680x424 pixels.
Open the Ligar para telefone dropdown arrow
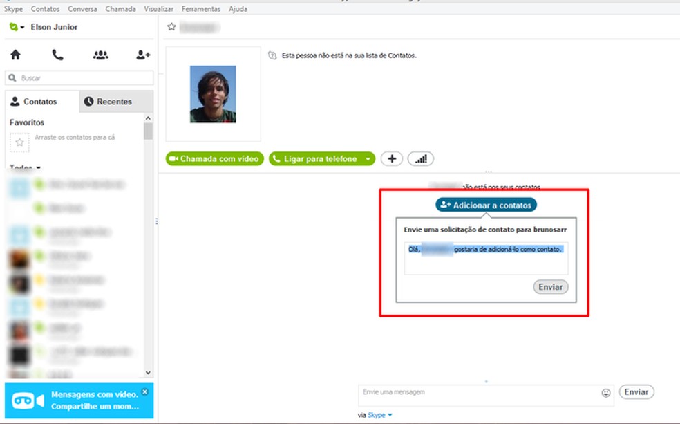click(368, 158)
